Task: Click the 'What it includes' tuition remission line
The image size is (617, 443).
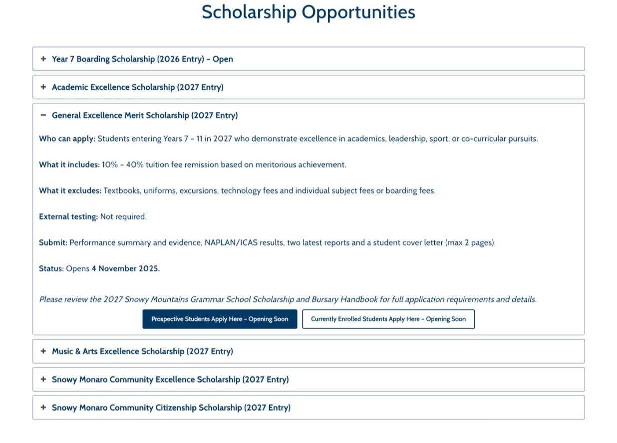Action: coord(192,165)
